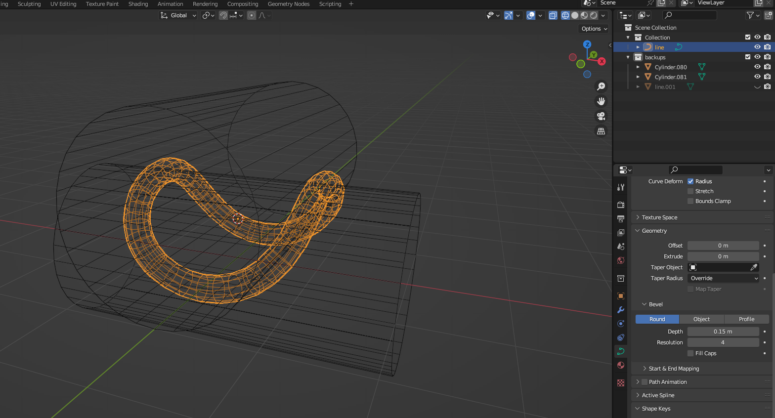Open the Taper Radius Override dropdown
This screenshot has height=418, width=775.
click(723, 278)
